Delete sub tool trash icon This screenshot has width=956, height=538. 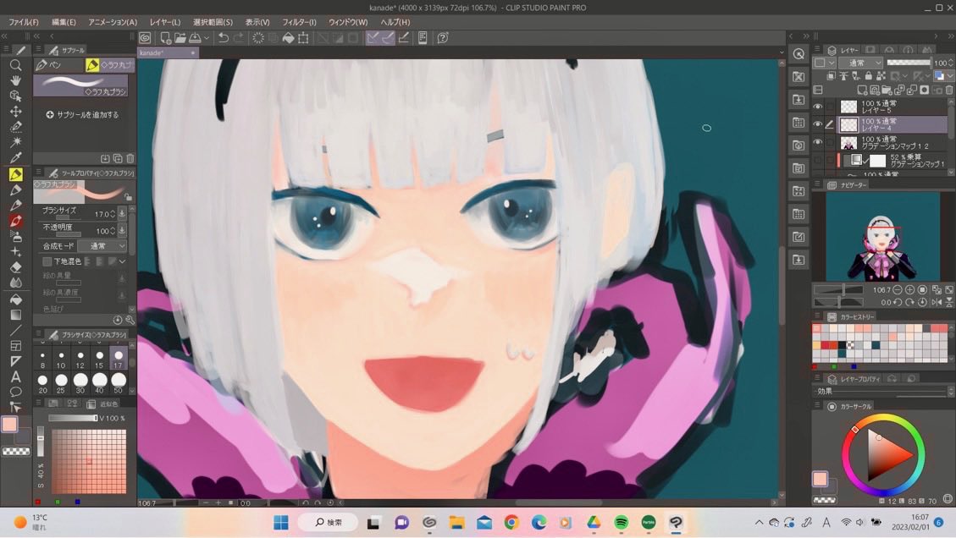point(130,158)
